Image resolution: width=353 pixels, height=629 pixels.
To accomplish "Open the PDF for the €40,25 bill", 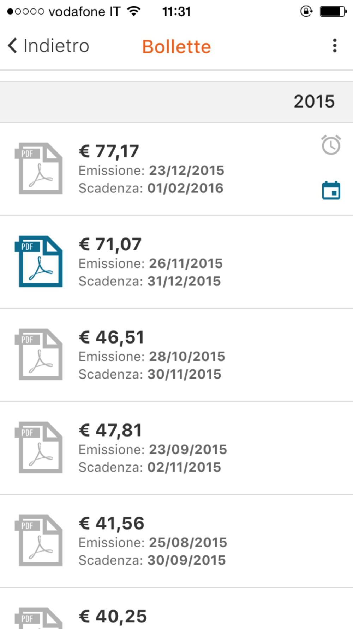I will pyautogui.click(x=40, y=618).
